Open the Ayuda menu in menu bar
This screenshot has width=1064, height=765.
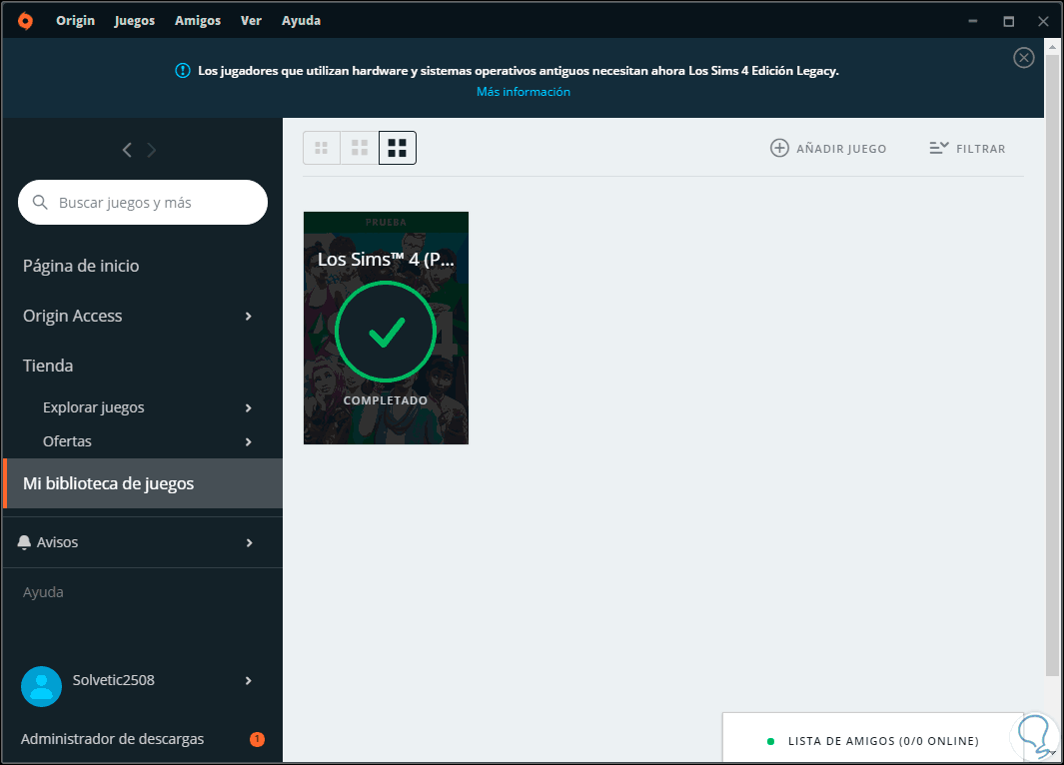tap(302, 20)
